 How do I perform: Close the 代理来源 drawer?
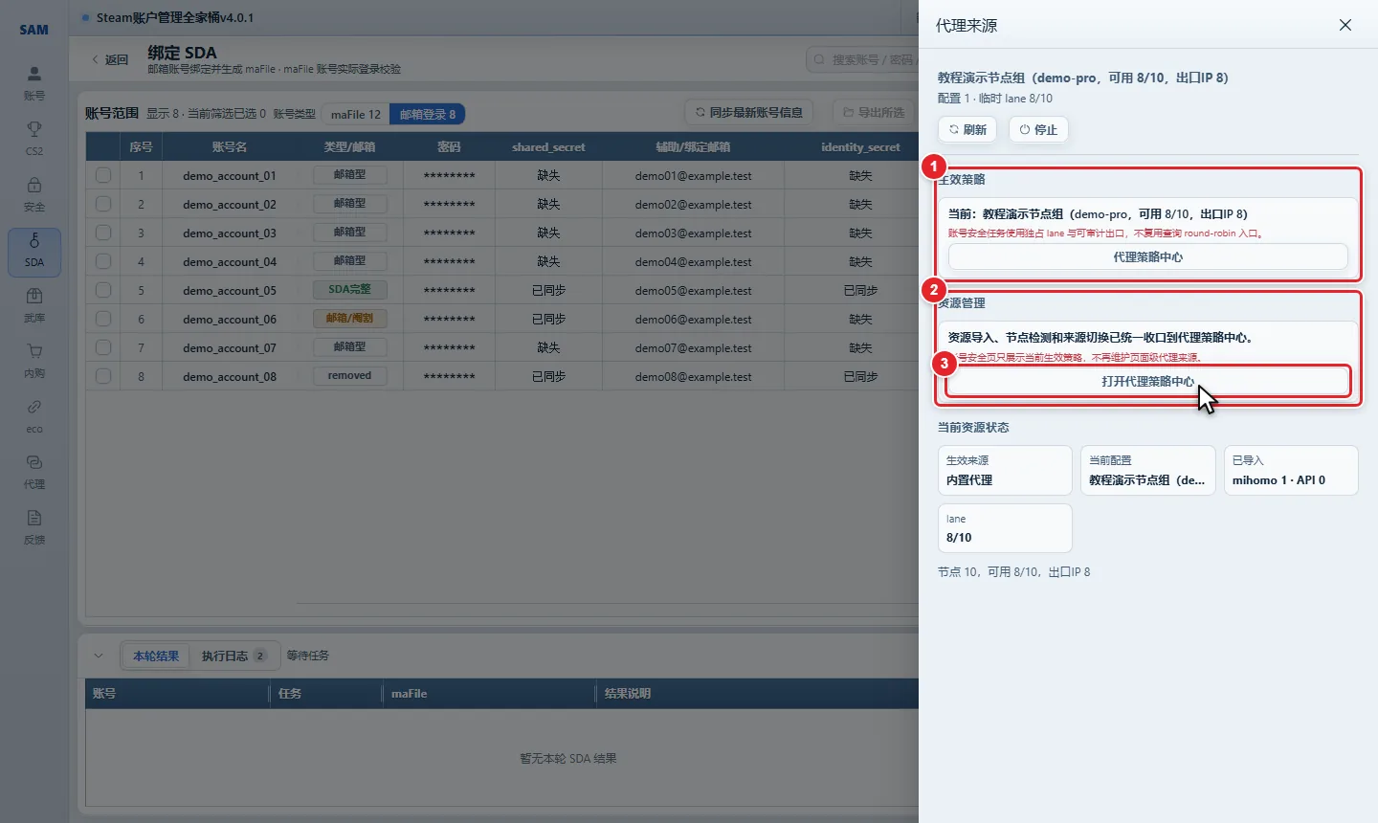1345,25
